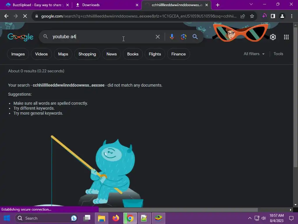298x224 pixels.
Task: Open network status in system tray
Action: (257, 218)
